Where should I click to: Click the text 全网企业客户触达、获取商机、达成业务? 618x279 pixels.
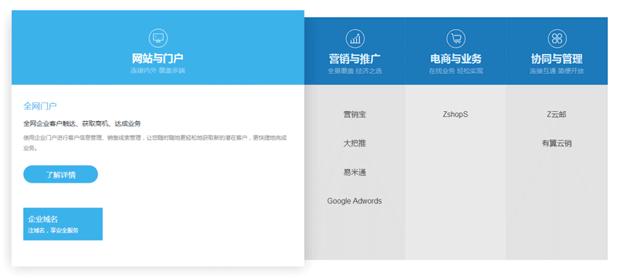click(82, 124)
